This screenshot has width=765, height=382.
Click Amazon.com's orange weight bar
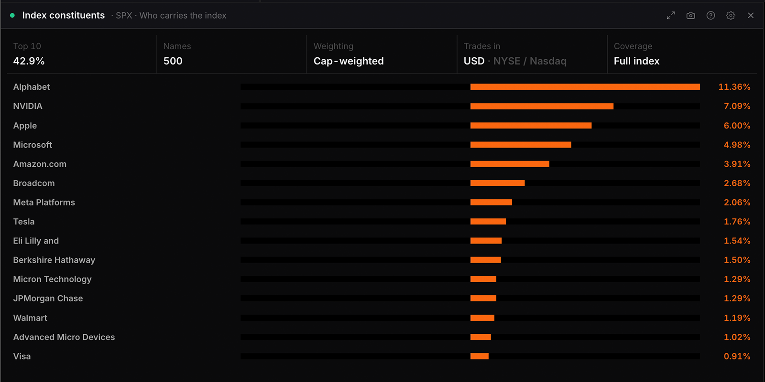(x=510, y=164)
